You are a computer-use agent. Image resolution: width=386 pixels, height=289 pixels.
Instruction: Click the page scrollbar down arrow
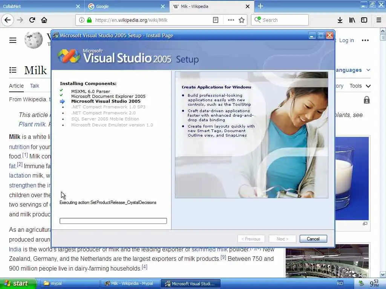click(x=383, y=274)
